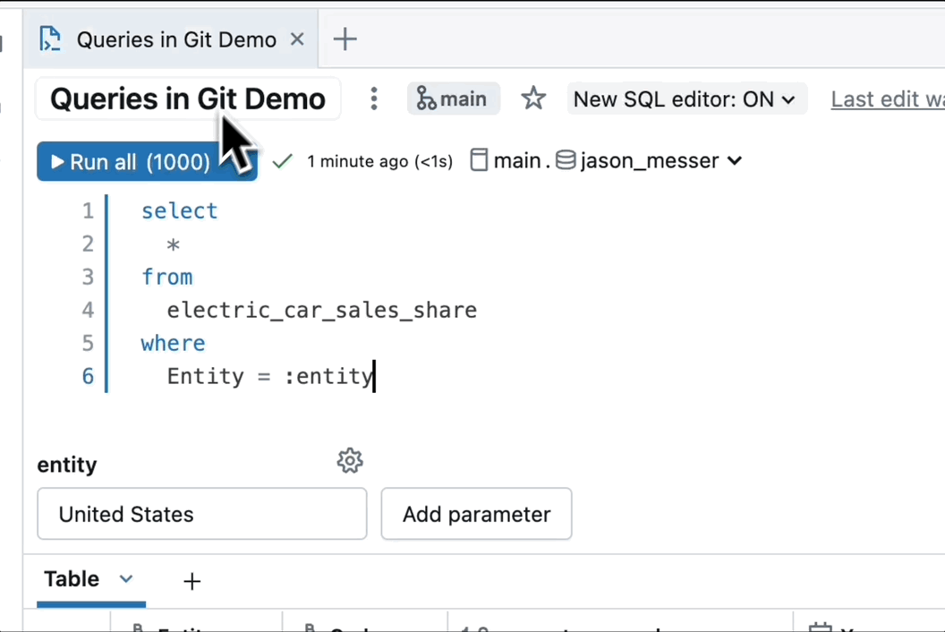Viewport: 945px width, 632px height.
Task: Toggle the New SQL editor setting
Action: tap(676, 98)
